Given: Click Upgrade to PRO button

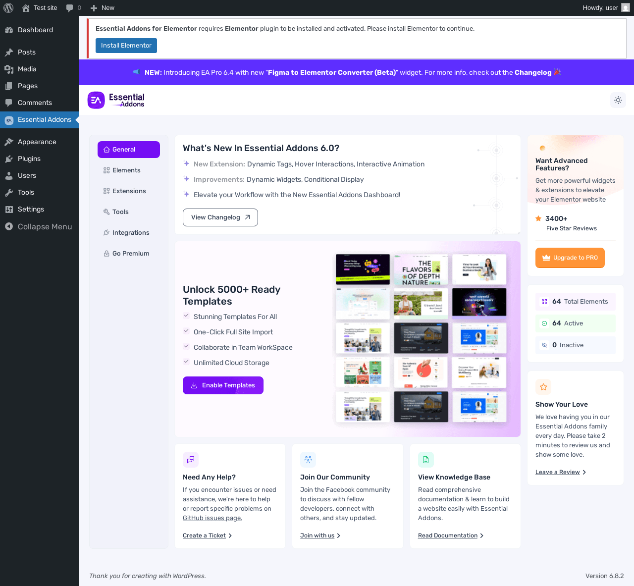Looking at the screenshot, I should (570, 258).
